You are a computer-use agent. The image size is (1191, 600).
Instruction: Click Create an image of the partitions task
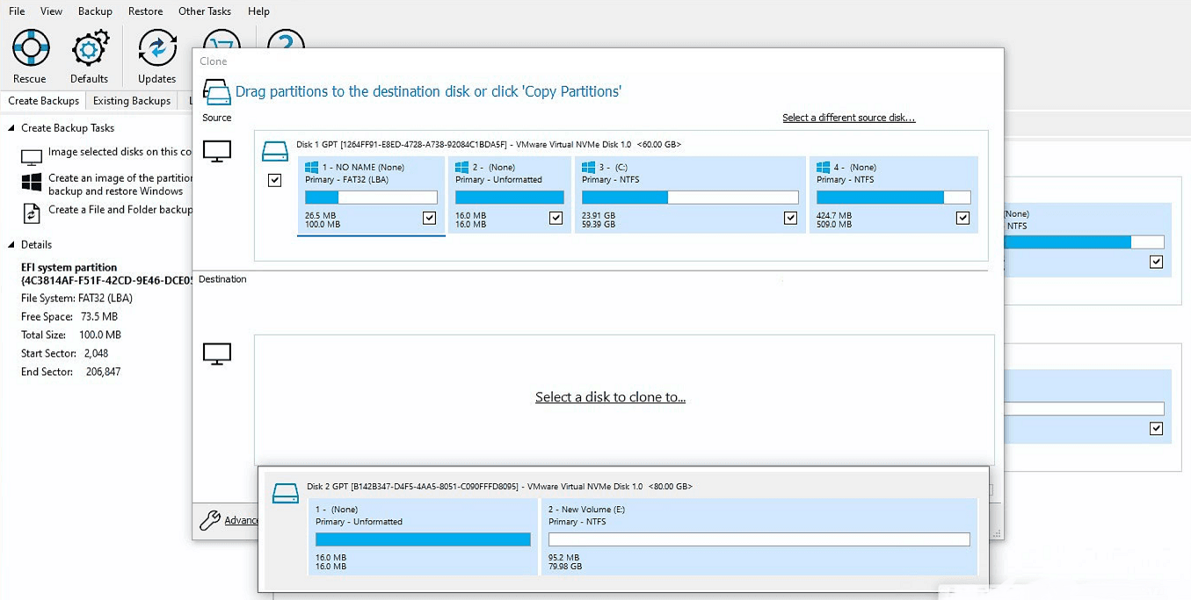(x=120, y=184)
